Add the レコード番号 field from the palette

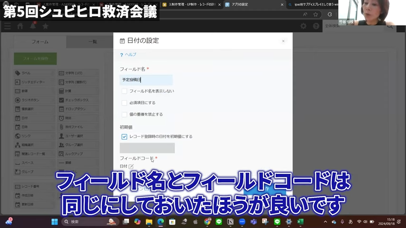pos(34,186)
